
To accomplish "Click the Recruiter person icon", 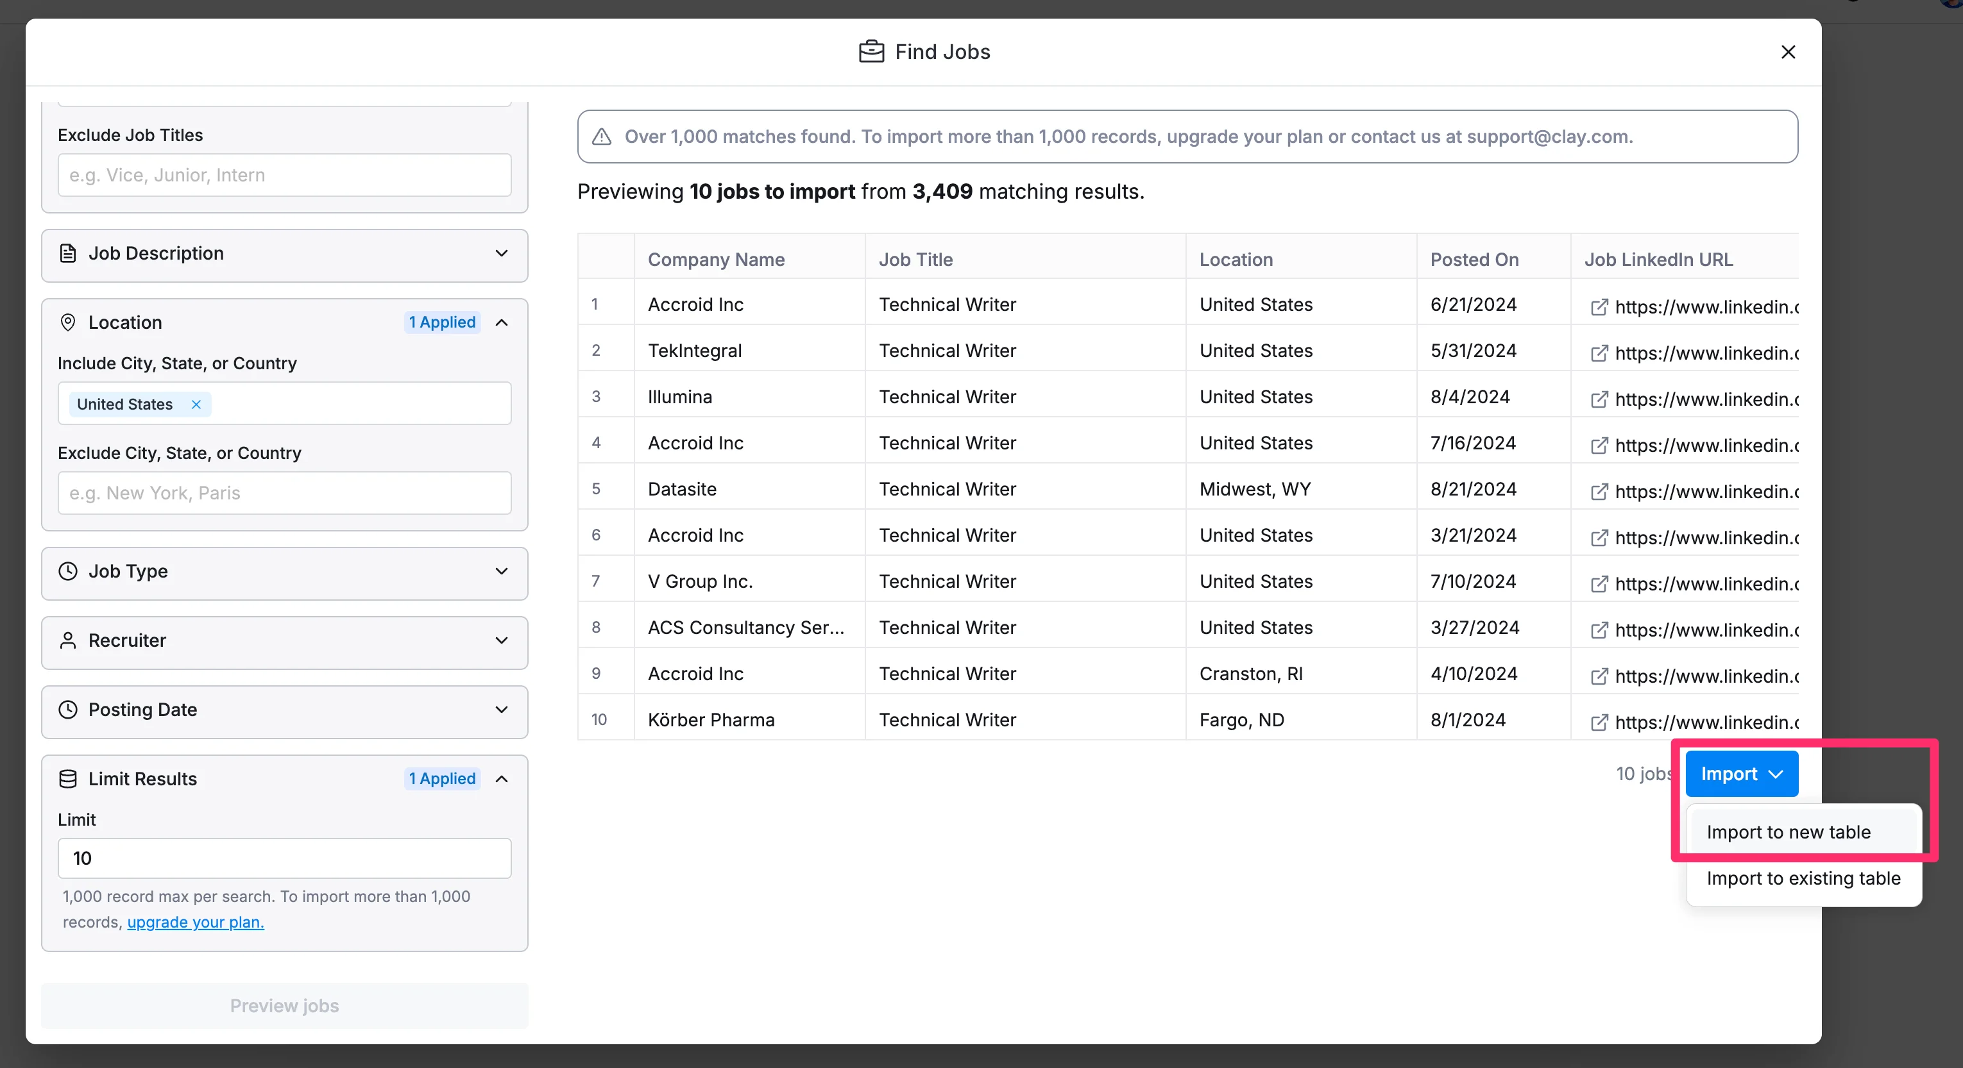I will [x=68, y=640].
